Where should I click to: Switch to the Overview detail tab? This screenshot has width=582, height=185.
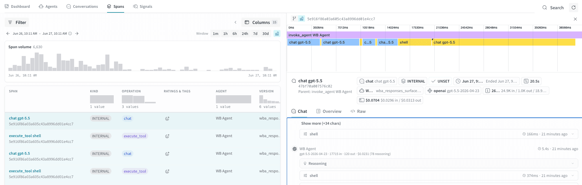tap(329, 111)
